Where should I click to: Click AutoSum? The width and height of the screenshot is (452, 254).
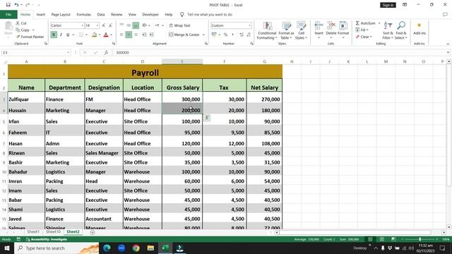[x=365, y=23]
